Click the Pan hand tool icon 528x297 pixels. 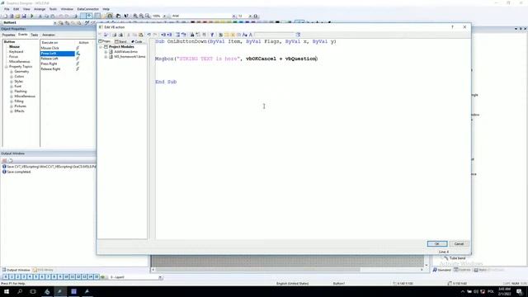(118, 16)
